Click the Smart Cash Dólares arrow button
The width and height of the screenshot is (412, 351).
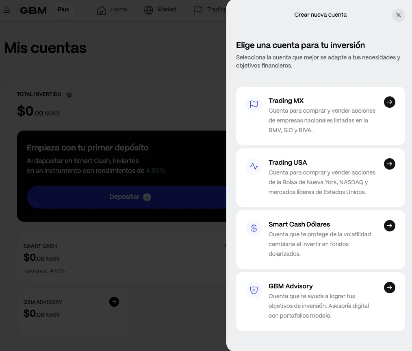tap(389, 226)
